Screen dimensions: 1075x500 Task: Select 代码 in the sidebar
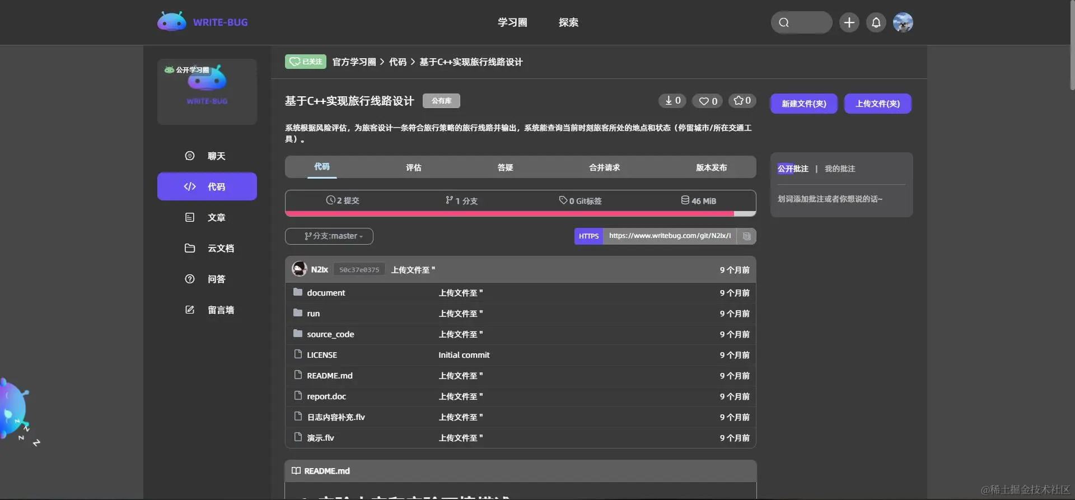pyautogui.click(x=207, y=186)
